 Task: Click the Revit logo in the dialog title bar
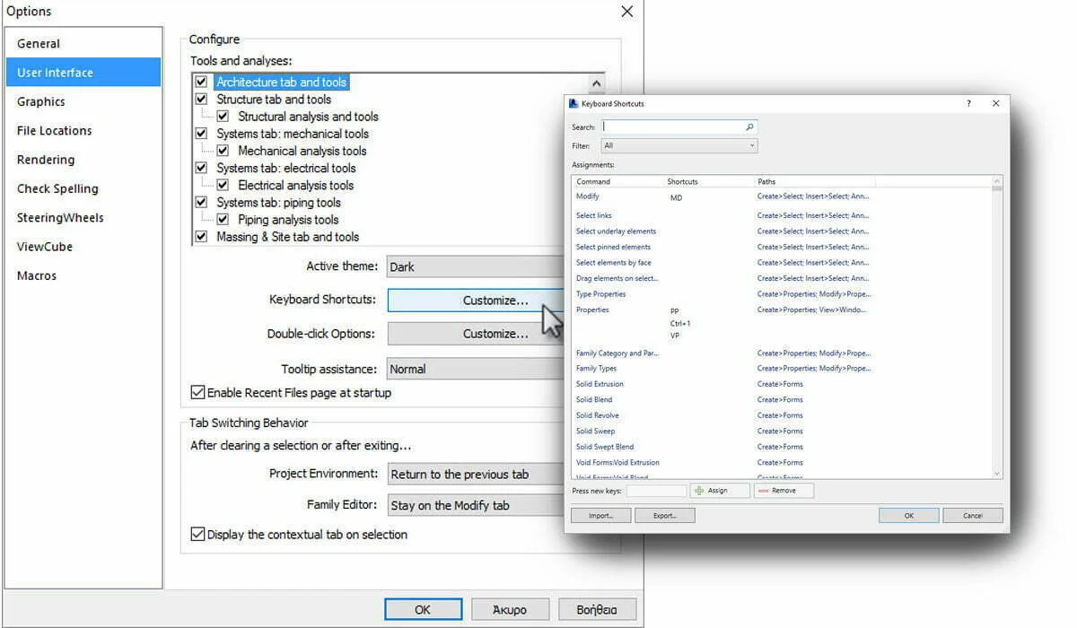[574, 104]
